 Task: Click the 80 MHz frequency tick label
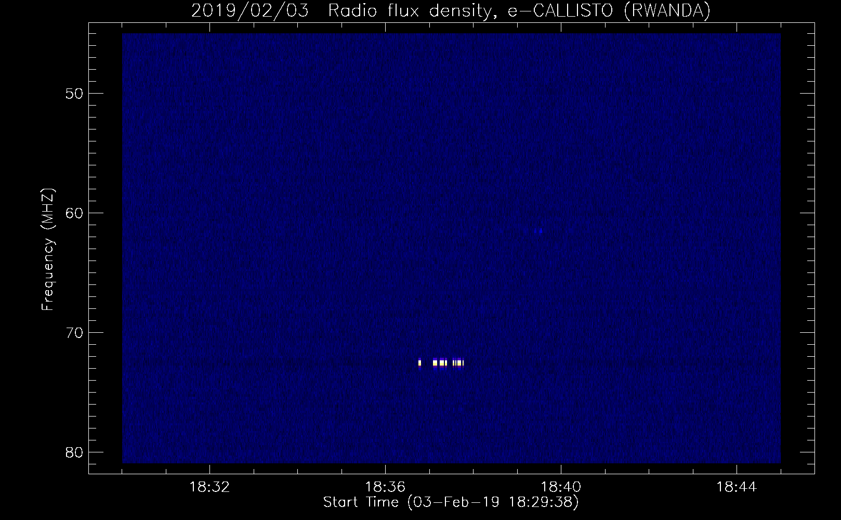pos(74,452)
